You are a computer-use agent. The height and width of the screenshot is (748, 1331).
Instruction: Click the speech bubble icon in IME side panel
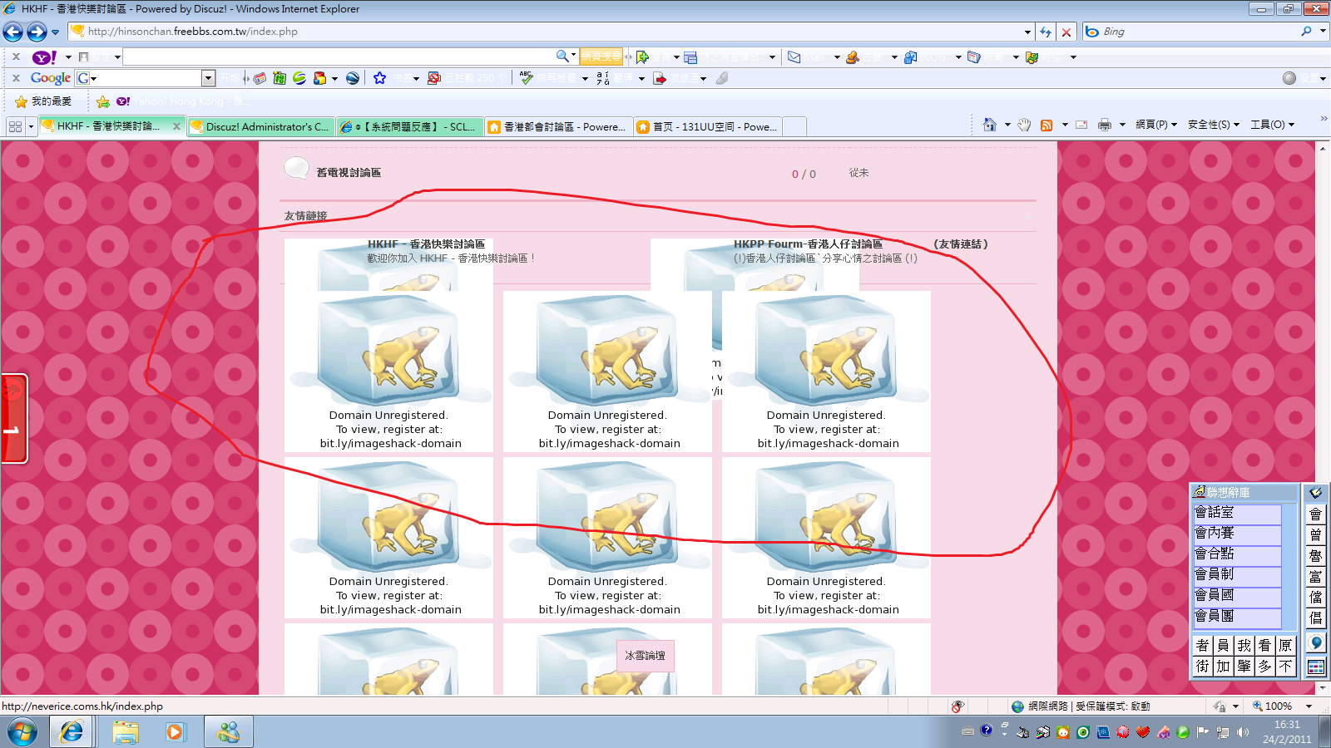[1315, 642]
